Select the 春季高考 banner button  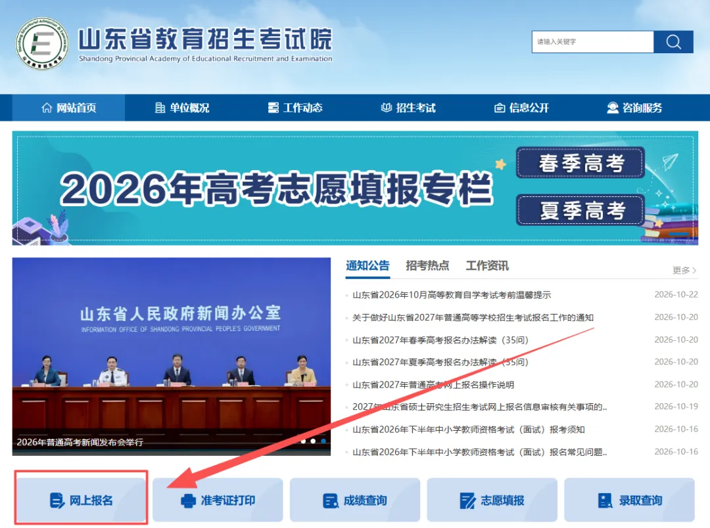[x=580, y=163]
